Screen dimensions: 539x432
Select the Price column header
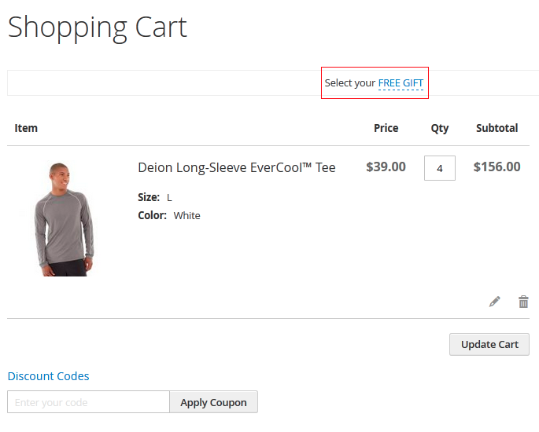(x=386, y=128)
